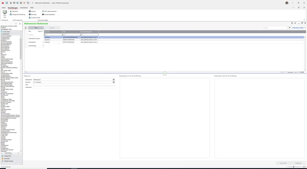This screenshot has height=169, width=307.
Task: Expand the Mahnstufe dropdown
Action: (114, 80)
